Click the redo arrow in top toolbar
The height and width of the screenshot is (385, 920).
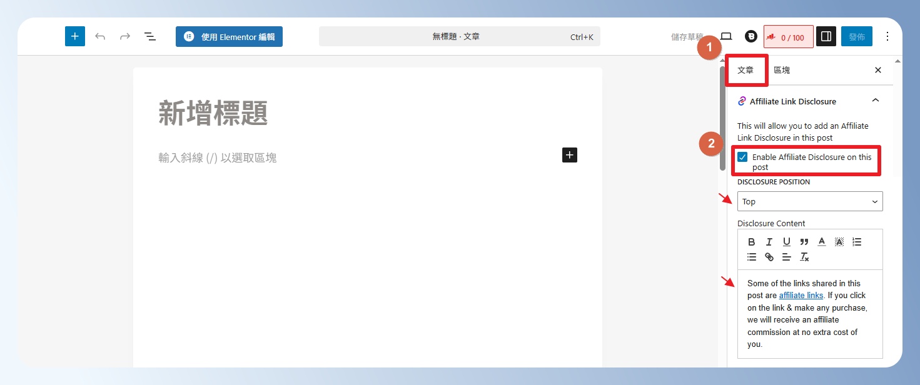(x=125, y=36)
